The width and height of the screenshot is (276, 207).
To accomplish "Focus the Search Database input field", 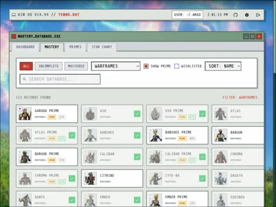I will coord(60,79).
